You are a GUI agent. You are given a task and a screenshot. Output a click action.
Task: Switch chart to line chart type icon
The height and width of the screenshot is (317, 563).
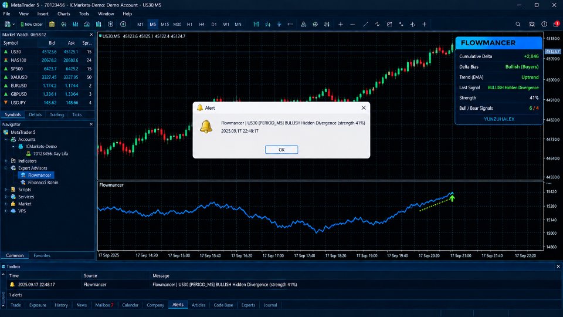coord(279,24)
